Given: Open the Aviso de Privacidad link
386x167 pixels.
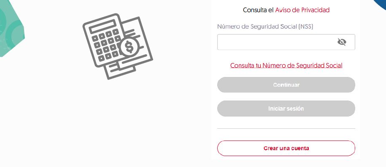Looking at the screenshot, I should (302, 10).
